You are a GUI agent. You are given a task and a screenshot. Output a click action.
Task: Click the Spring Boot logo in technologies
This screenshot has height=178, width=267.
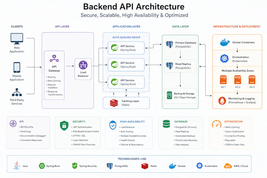(x=42, y=166)
